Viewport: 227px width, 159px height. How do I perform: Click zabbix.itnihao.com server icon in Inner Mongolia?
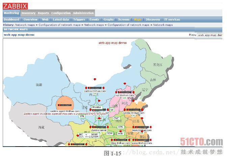[95, 88]
